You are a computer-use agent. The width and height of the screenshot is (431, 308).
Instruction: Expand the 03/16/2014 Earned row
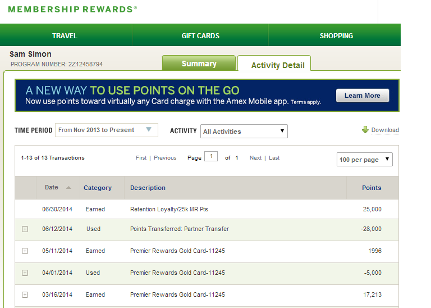pos(25,295)
